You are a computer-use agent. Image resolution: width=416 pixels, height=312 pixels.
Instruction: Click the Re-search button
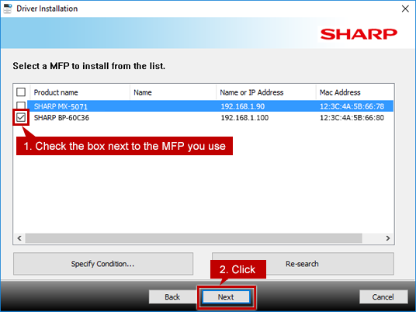pyautogui.click(x=303, y=264)
